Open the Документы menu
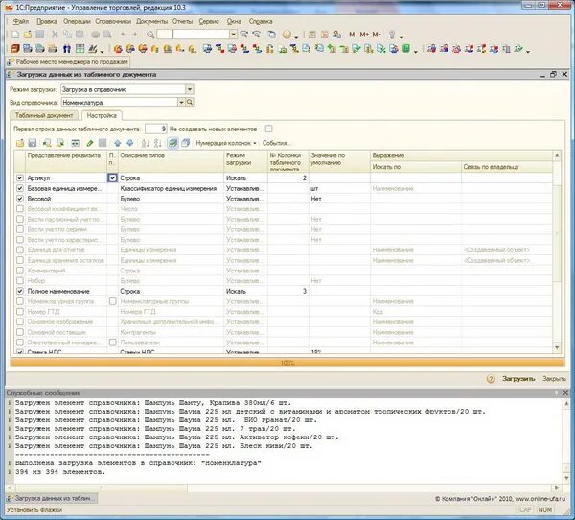This screenshot has width=575, height=520. (x=151, y=21)
